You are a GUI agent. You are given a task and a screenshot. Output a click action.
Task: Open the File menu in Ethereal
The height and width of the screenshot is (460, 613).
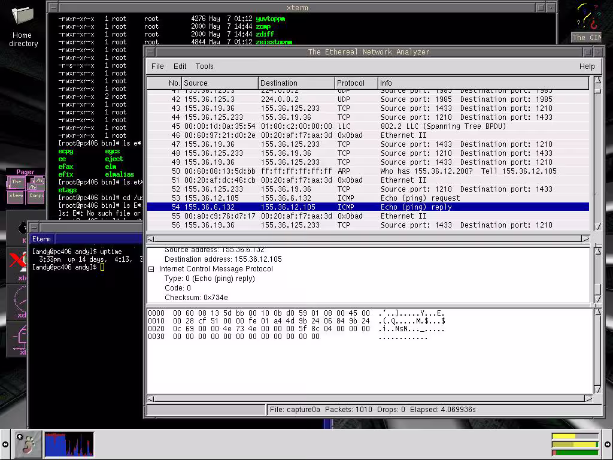click(x=157, y=66)
